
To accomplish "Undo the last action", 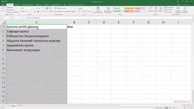I will coord(6,2).
